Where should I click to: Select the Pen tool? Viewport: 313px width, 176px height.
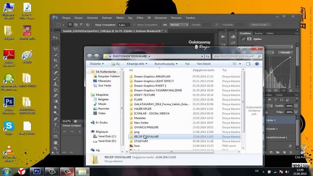point(56,119)
